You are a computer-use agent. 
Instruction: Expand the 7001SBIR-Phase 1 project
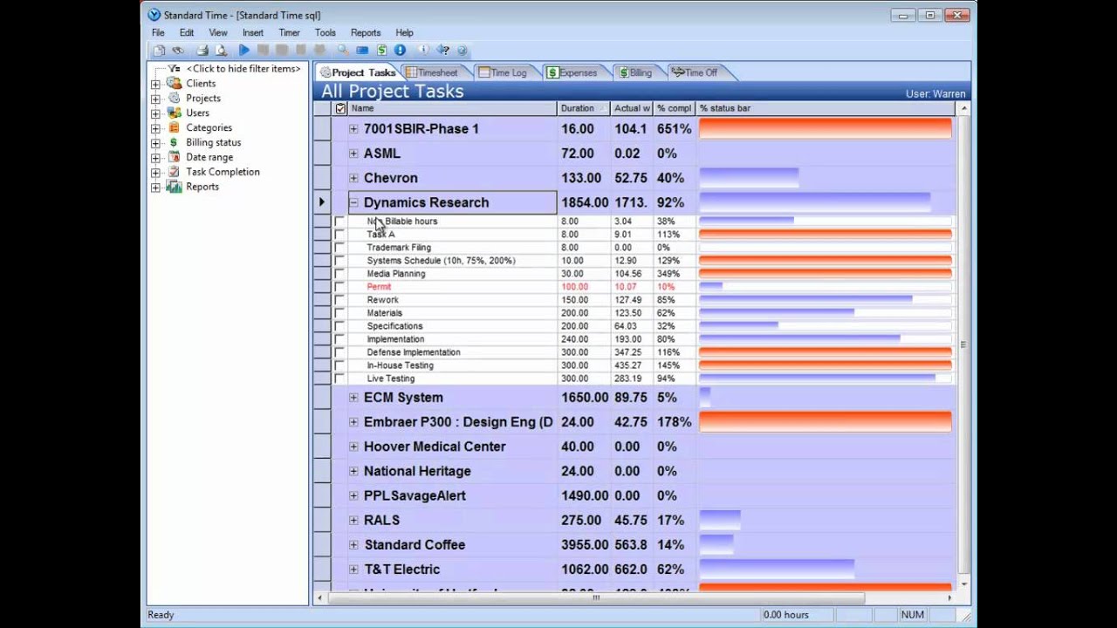(353, 128)
